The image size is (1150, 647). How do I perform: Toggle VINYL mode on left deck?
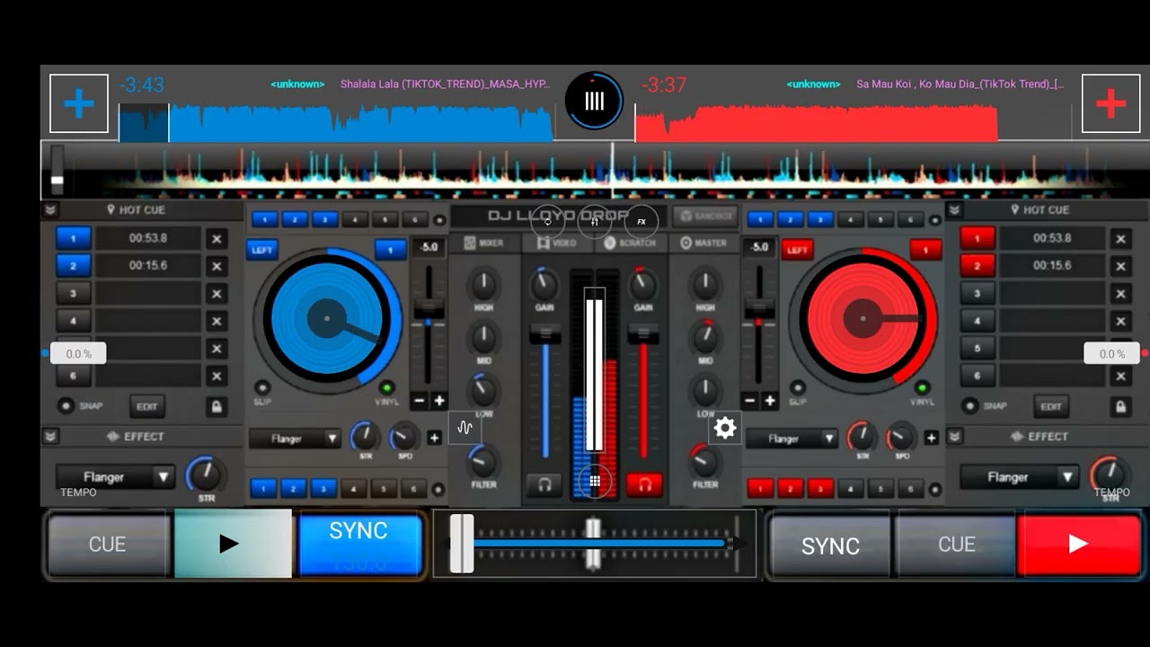(x=387, y=388)
